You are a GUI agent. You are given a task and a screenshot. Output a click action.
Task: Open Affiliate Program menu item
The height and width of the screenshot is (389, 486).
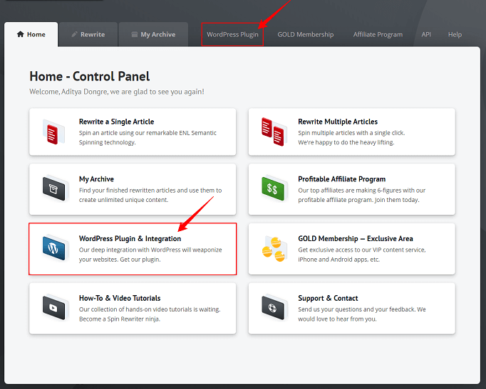(x=378, y=34)
